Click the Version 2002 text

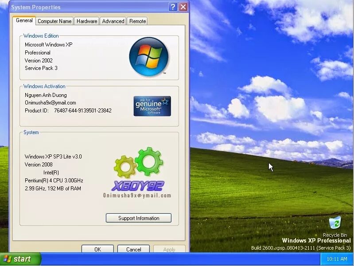pos(39,61)
